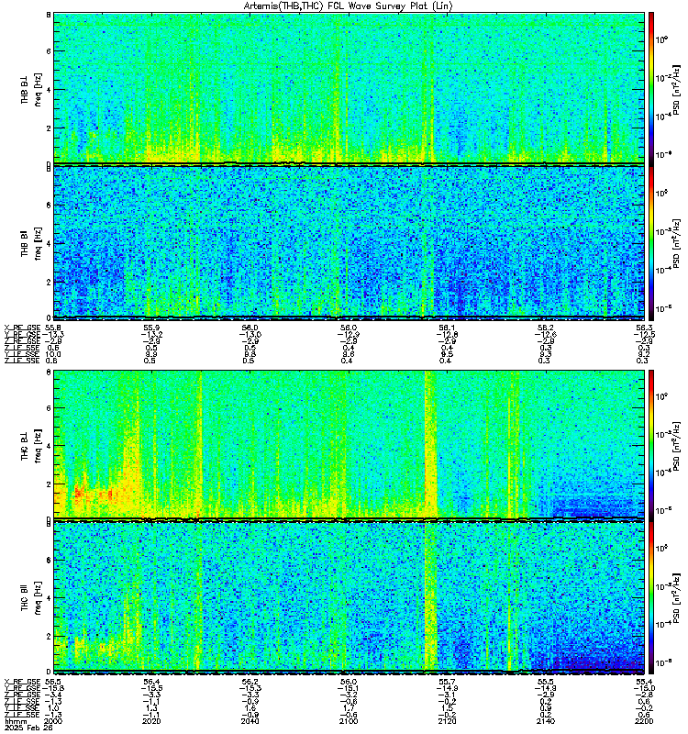Click the X_RE_GSE row label under the THB panels
Viewport: 688px width, 734px height.
(x=22, y=328)
